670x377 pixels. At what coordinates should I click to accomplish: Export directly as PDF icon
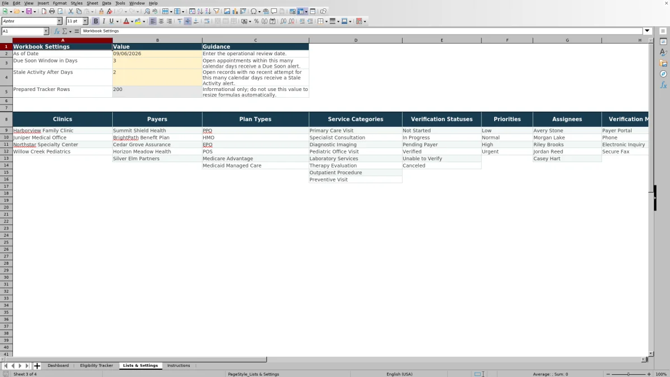pos(44,11)
